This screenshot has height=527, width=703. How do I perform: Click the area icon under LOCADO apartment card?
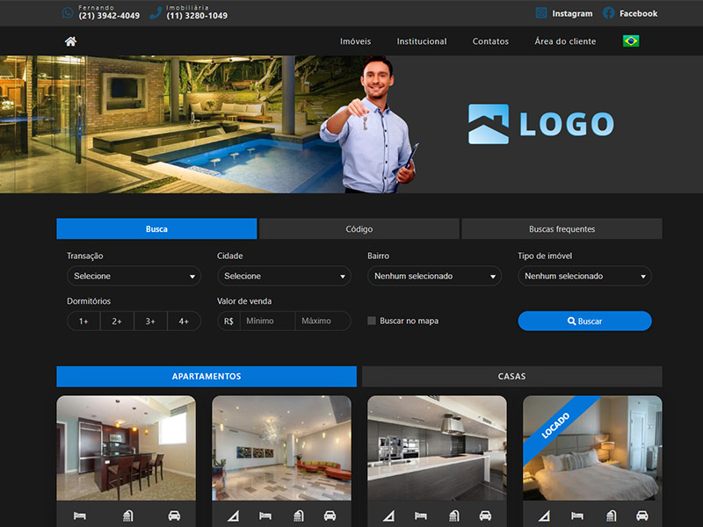pos(544,516)
